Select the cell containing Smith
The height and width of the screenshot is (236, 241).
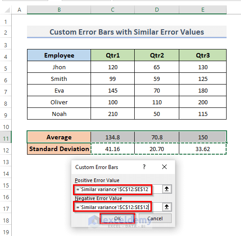pyautogui.click(x=59, y=79)
